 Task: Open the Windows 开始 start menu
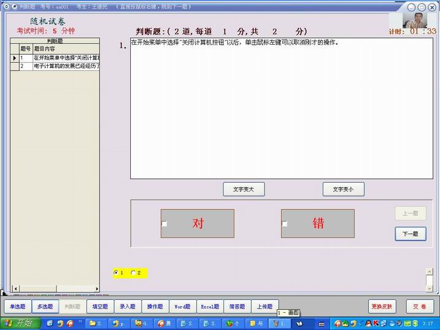tap(18, 323)
